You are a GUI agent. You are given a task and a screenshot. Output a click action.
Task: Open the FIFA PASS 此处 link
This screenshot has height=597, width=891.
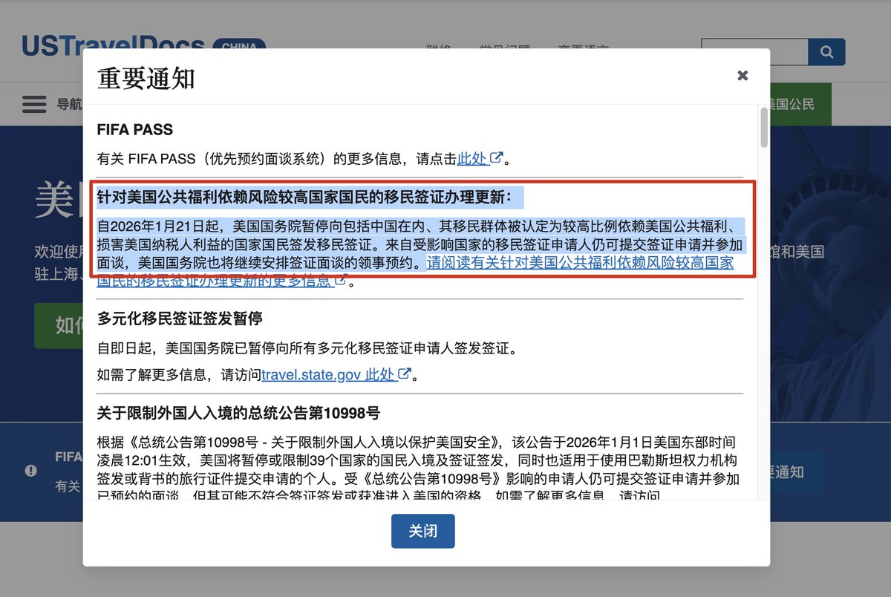pyautogui.click(x=471, y=158)
